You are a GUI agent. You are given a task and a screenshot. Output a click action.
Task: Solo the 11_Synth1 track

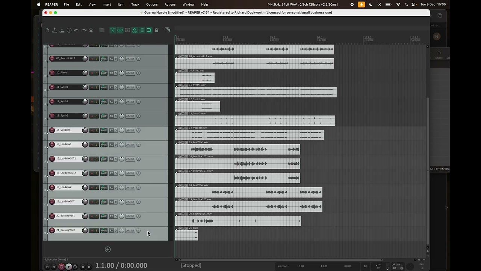click(x=96, y=87)
